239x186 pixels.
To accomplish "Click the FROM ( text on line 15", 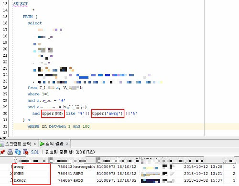I will [30, 17].
